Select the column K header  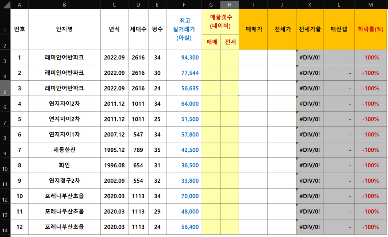[310, 4]
